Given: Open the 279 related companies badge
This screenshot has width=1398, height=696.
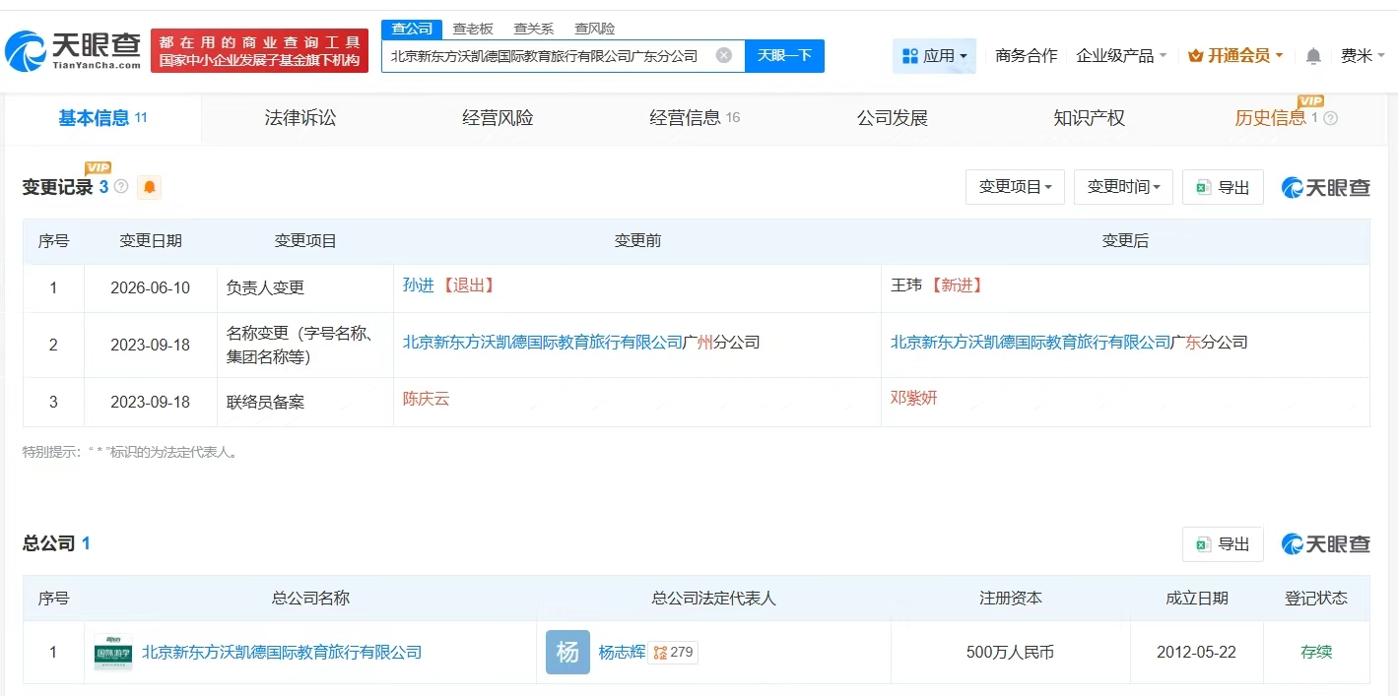Looking at the screenshot, I should click(x=673, y=652).
